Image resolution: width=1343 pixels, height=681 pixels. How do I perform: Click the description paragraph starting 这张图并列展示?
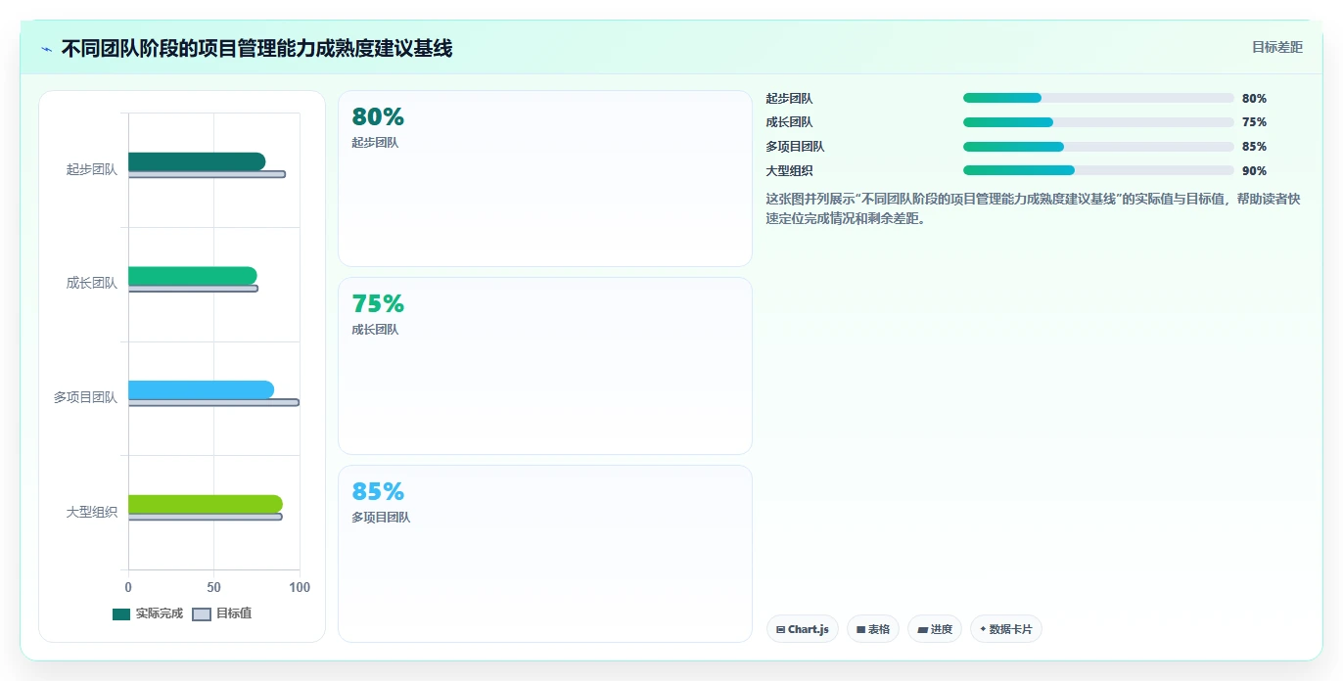pos(1033,208)
